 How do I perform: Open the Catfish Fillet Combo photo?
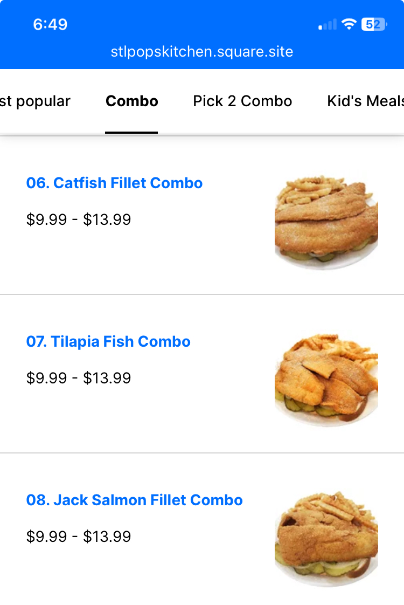[326, 222]
